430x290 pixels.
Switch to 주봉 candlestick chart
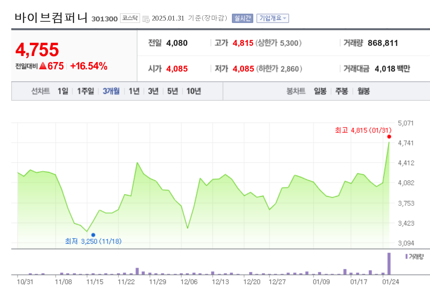tap(342, 91)
